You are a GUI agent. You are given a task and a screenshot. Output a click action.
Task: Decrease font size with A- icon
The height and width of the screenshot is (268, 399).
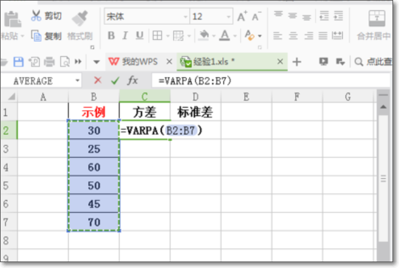[256, 16]
